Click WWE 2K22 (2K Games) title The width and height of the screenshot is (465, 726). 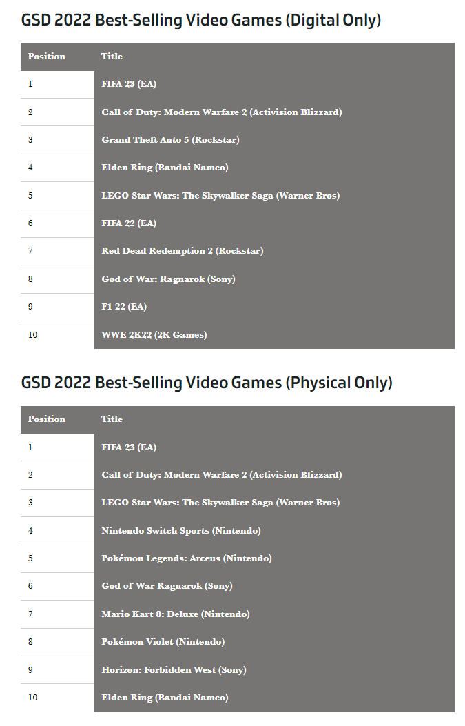[154, 335]
